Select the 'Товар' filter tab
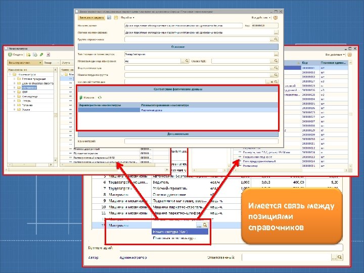 coord(51,63)
